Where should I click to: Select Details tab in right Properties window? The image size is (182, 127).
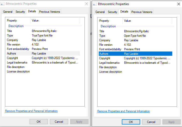point(124,11)
